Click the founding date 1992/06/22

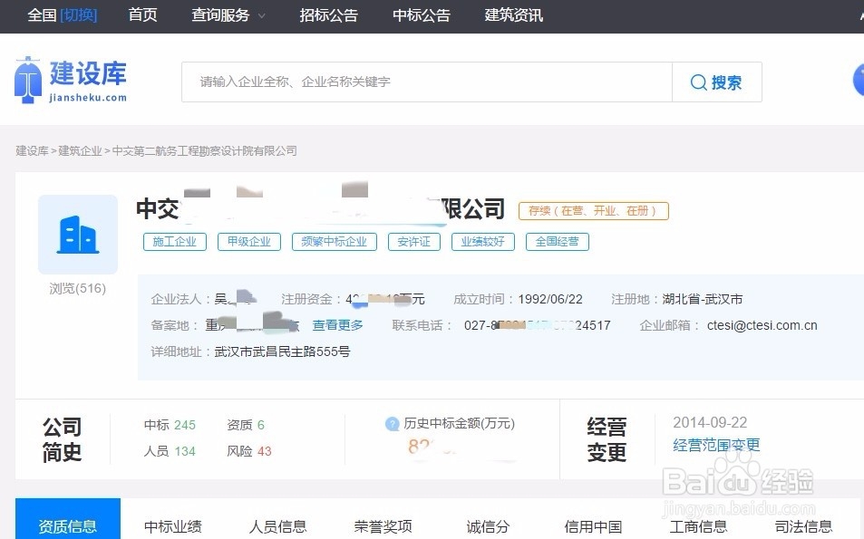click(550, 300)
